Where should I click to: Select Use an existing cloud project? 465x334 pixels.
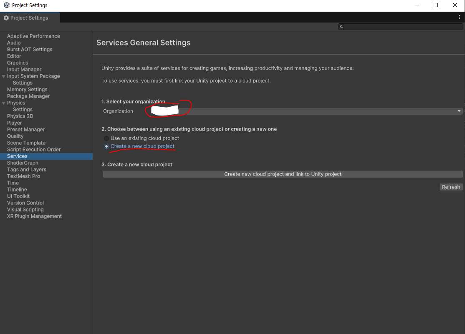coord(106,138)
